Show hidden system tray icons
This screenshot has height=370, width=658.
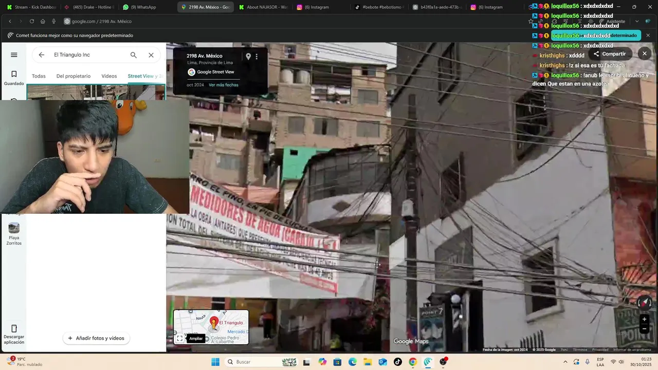(565, 362)
